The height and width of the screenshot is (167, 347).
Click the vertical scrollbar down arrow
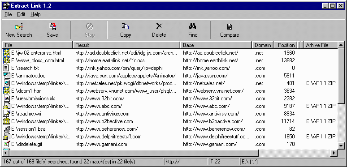tap(341, 146)
